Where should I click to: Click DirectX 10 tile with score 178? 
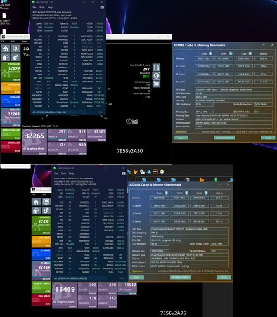pos(87,302)
